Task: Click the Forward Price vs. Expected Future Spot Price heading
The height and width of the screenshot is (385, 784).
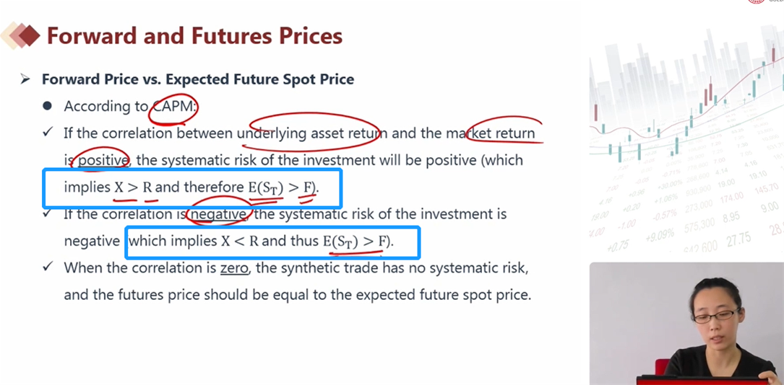Action: 198,79
